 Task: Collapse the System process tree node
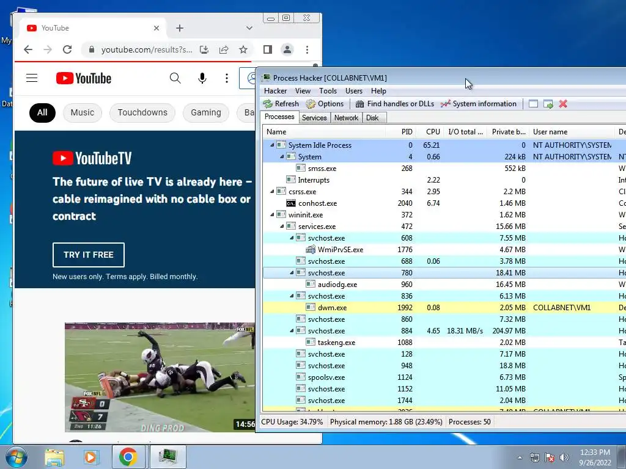point(282,157)
